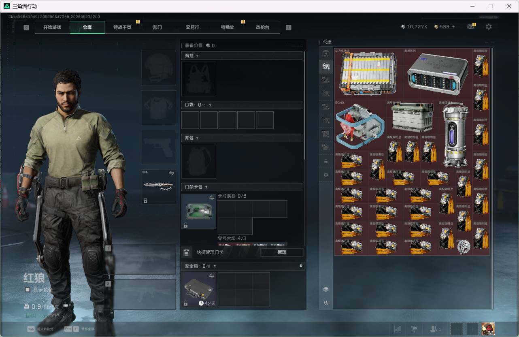Click the second empty squad plus slot
519x337 pixels.
coord(472,329)
